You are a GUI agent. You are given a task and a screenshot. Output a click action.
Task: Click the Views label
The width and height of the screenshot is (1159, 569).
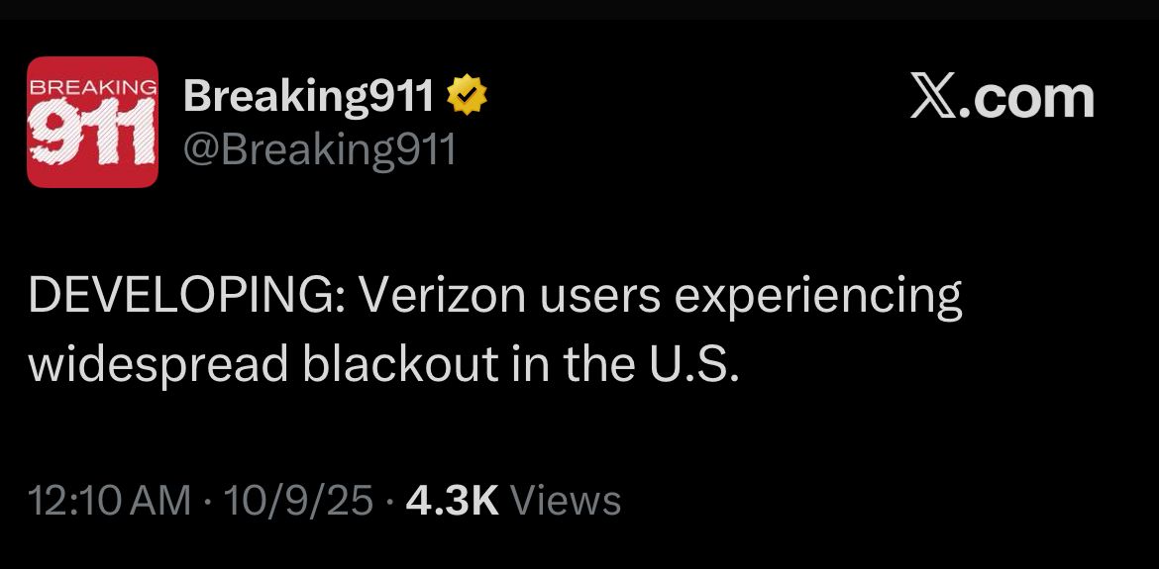click(x=565, y=501)
